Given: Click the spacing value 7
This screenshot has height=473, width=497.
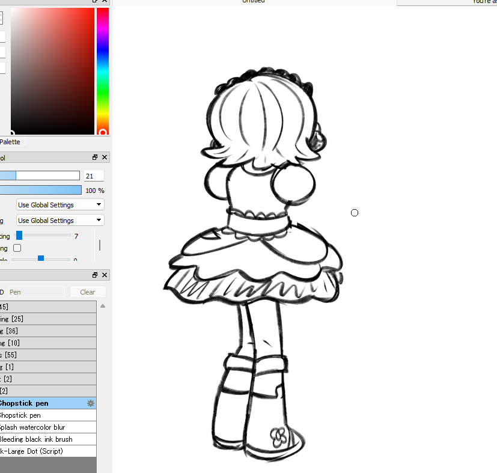Looking at the screenshot, I should pos(76,236).
